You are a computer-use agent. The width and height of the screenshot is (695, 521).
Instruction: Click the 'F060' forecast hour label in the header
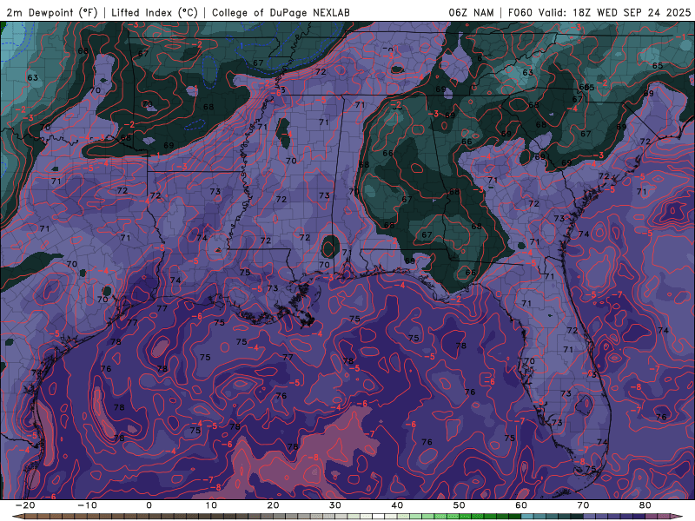click(x=520, y=12)
